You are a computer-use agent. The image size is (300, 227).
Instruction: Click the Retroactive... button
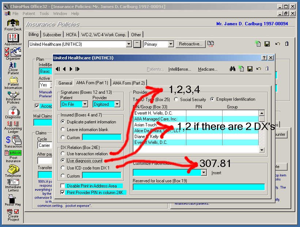191,44
